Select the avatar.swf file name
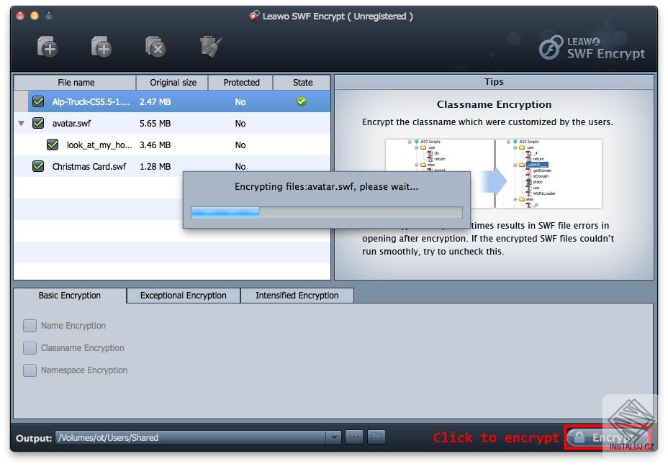 pyautogui.click(x=71, y=124)
